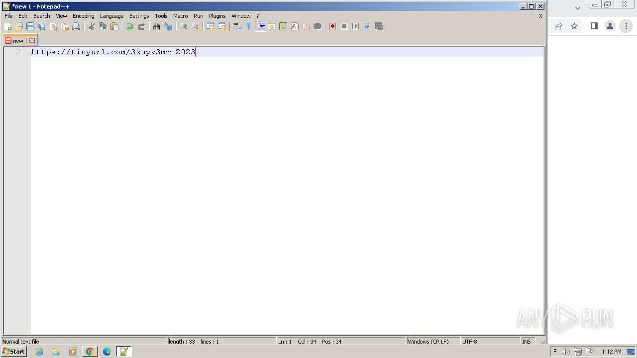Save current recorded macro icon
This screenshot has height=358, width=637.
coord(379,26)
